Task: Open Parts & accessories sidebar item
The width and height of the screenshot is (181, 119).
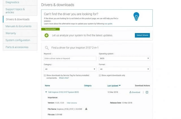Action: (x=17, y=47)
